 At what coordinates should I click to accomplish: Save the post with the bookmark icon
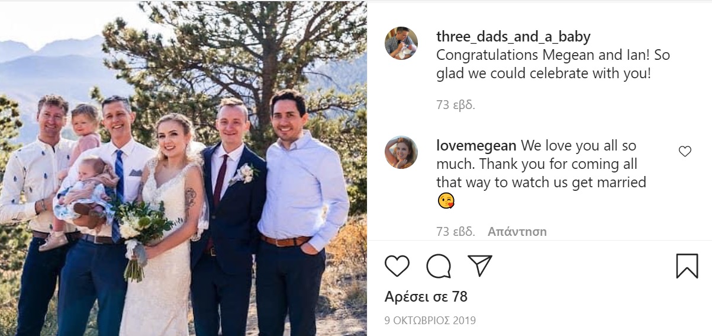coord(687,266)
